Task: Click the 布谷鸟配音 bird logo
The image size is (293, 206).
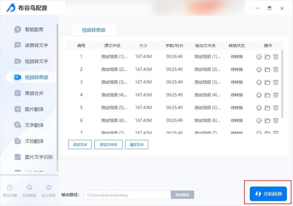Action: [11, 8]
